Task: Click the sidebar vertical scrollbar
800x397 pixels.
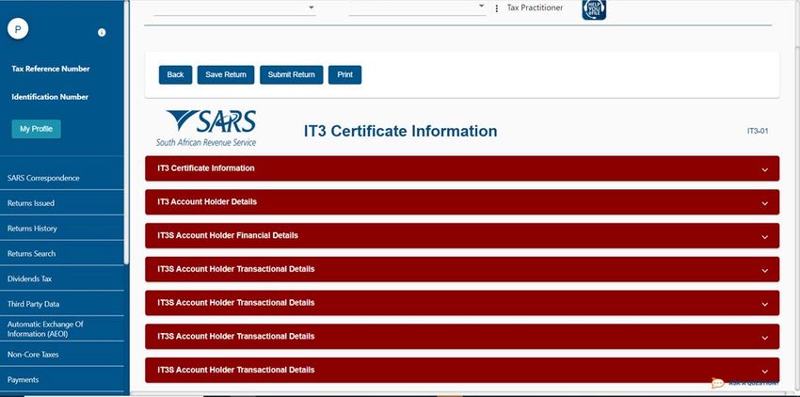Action: [126, 133]
